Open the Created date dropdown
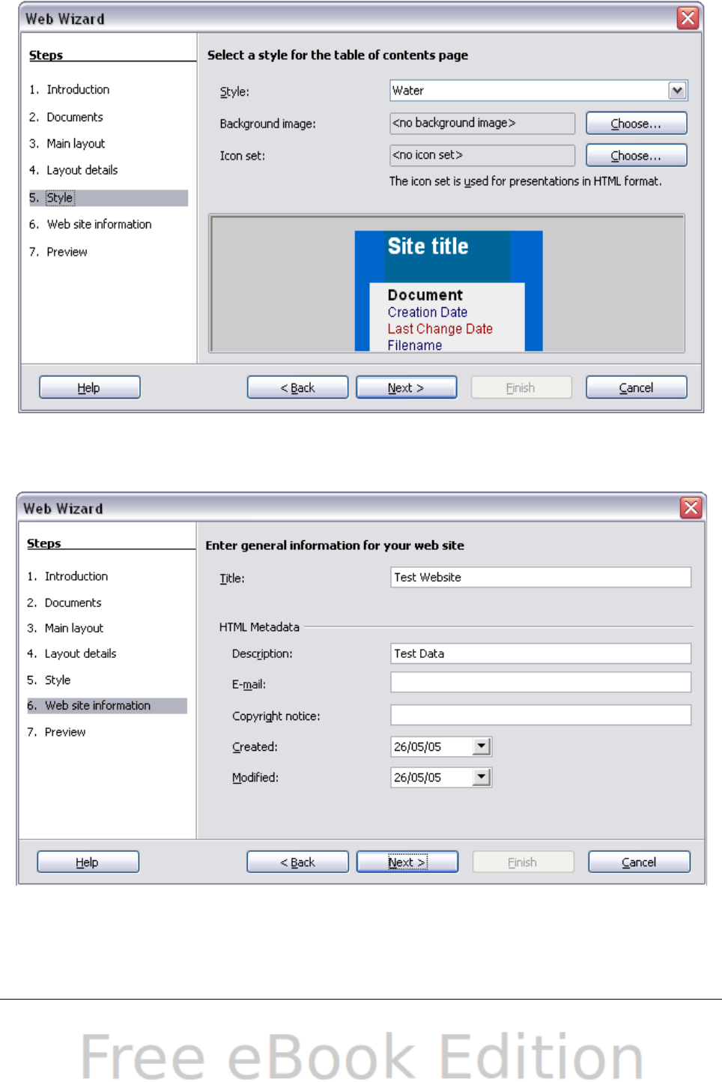This screenshot has height=1082, width=722. [482, 746]
